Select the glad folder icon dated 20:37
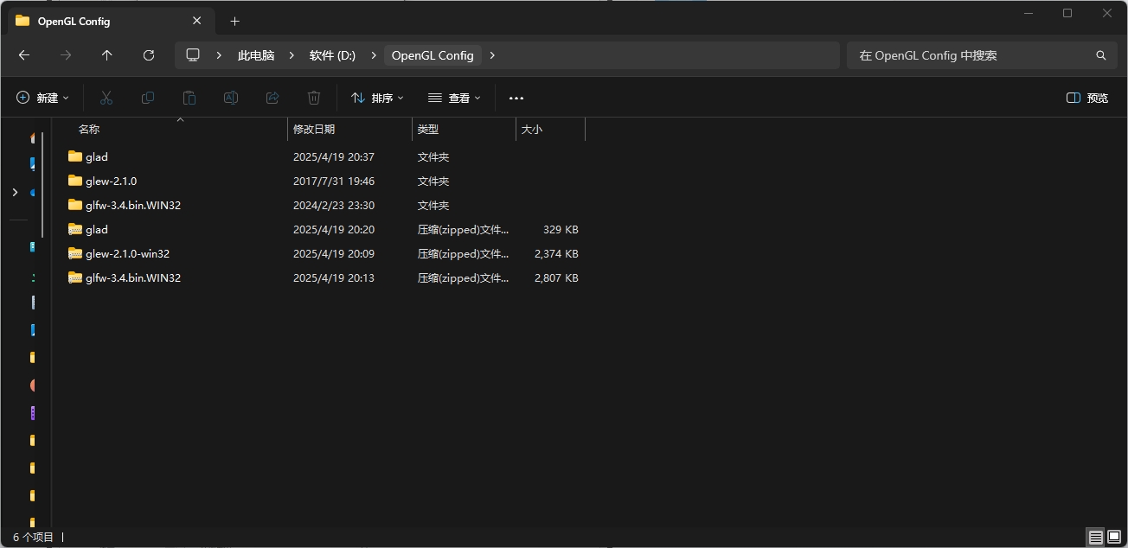The image size is (1128, 548). 75,156
